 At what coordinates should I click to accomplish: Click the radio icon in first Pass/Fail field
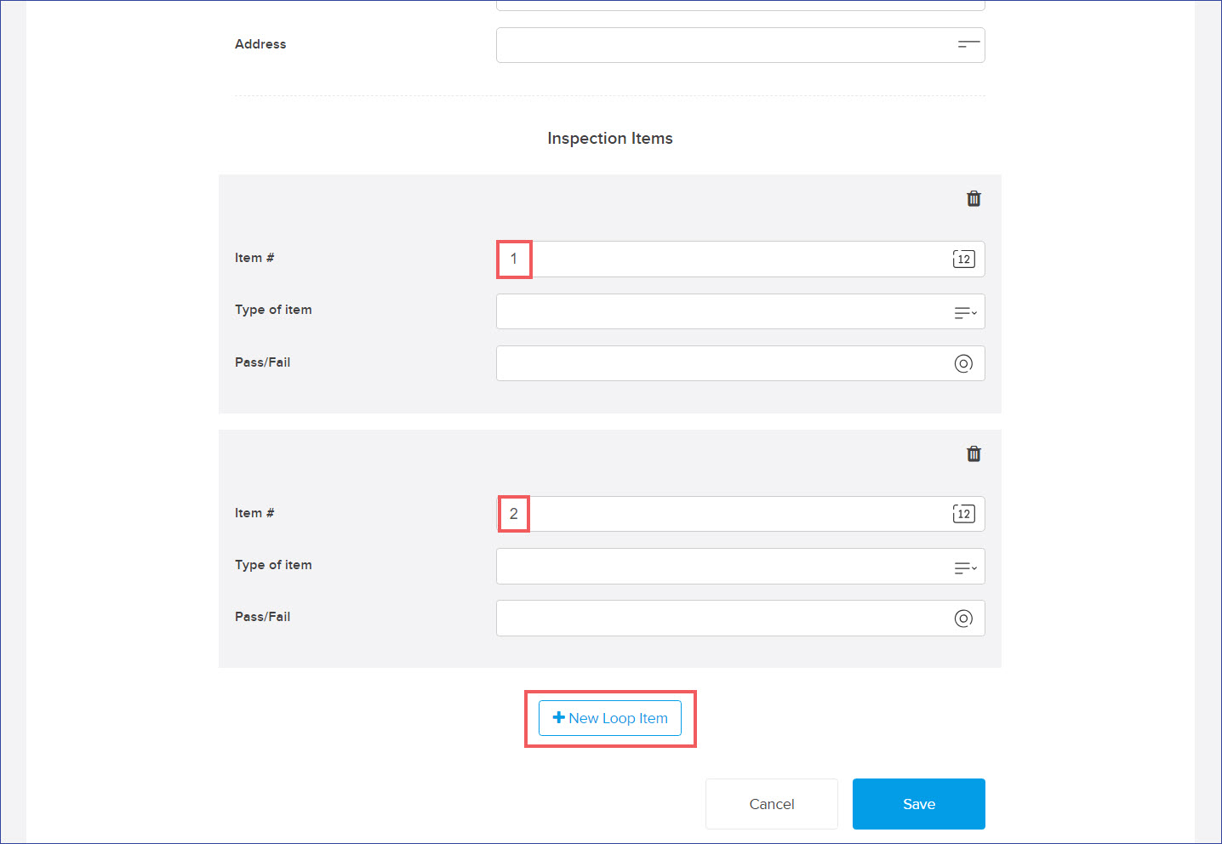tap(963, 363)
